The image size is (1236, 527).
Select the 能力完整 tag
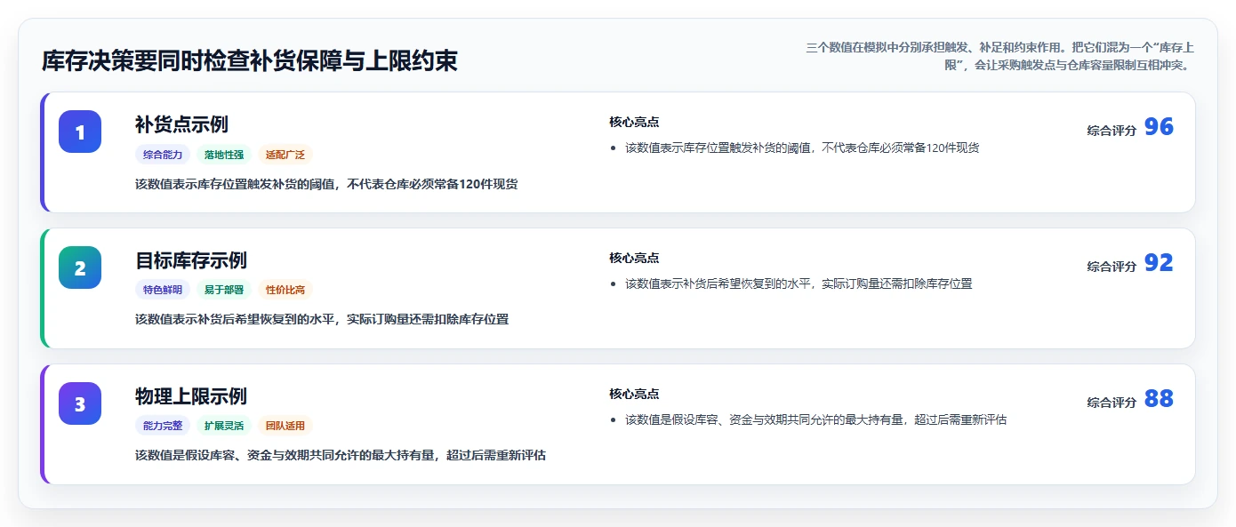(163, 426)
